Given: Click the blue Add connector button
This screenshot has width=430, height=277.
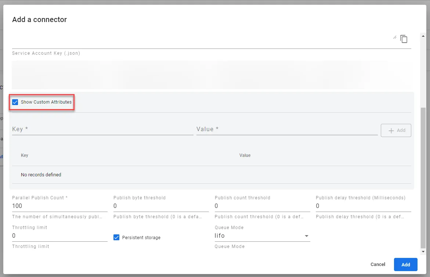Looking at the screenshot, I should (406, 265).
